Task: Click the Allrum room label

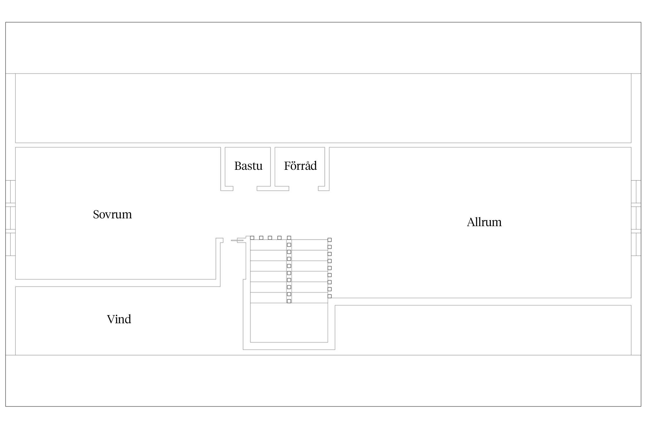Action: click(x=484, y=222)
